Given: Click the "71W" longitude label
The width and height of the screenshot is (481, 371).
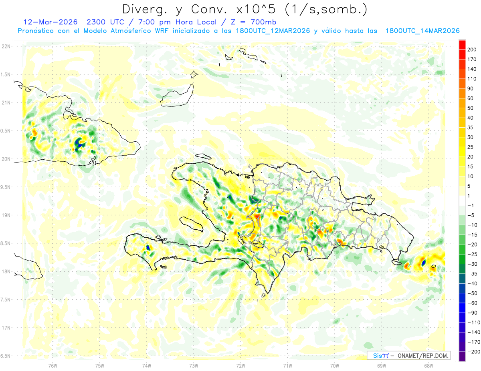Looking at the screenshot, I should 287,365.
